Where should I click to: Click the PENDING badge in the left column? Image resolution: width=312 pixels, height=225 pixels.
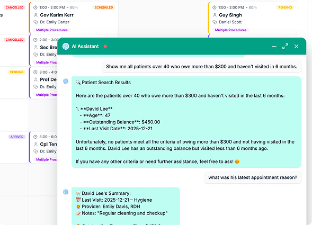17,72
